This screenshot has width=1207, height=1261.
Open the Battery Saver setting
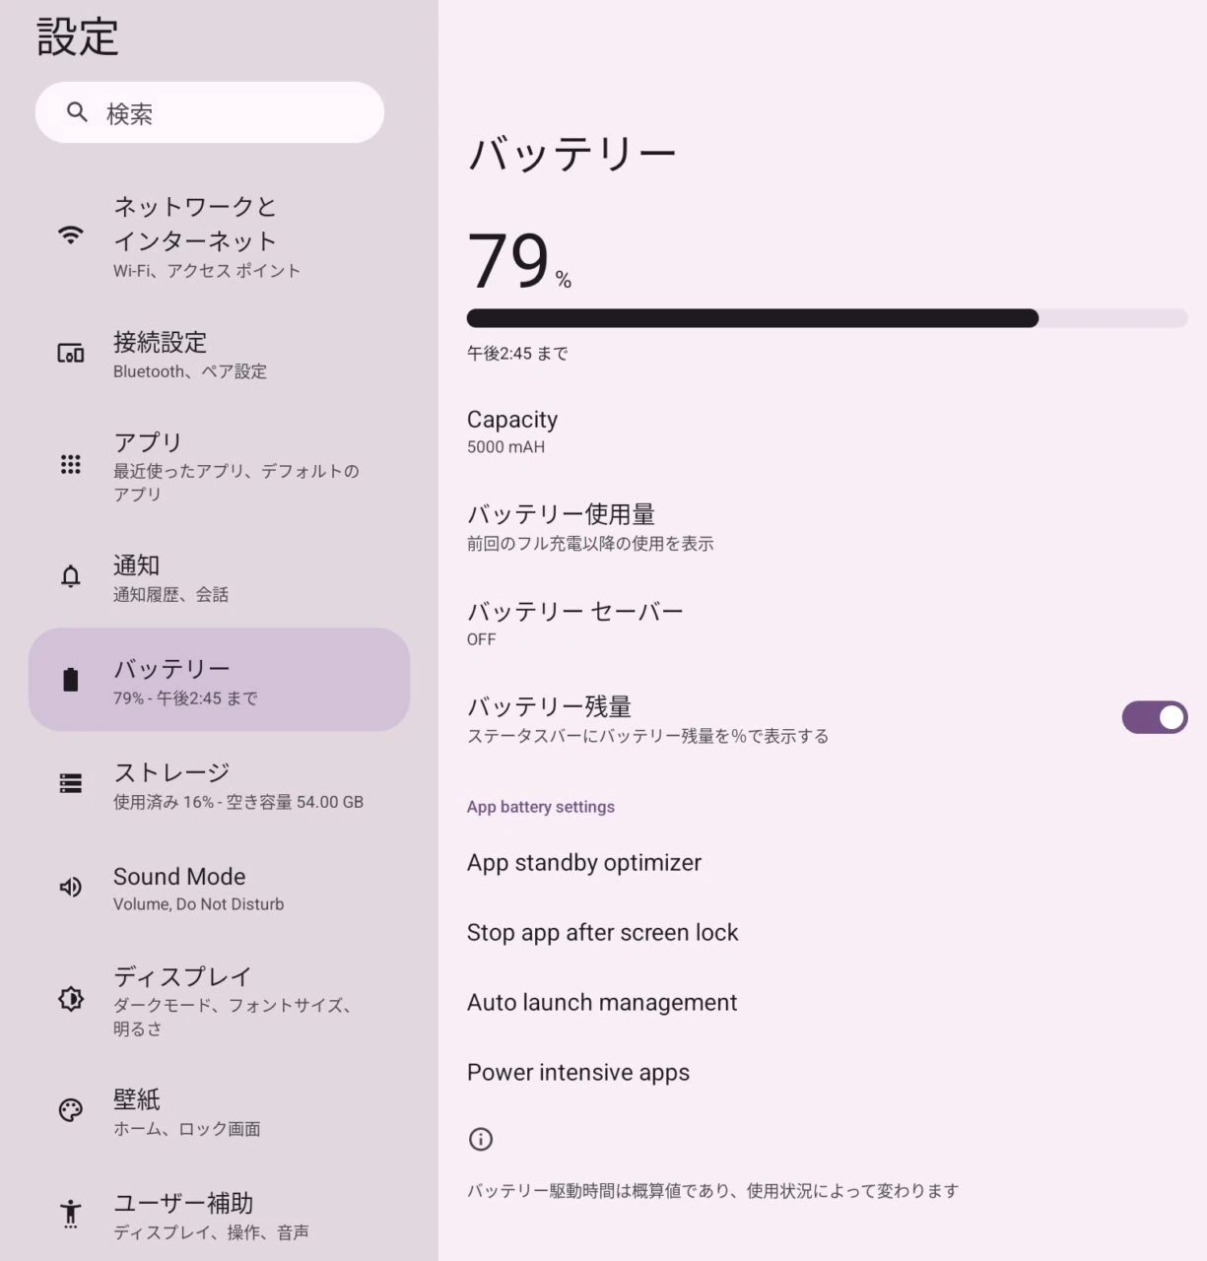575,623
